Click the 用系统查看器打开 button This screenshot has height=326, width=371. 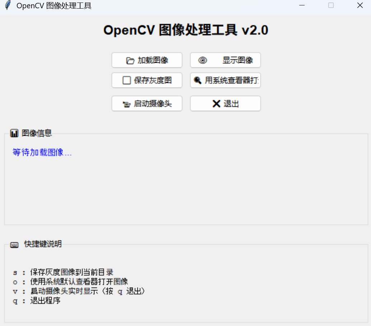point(225,81)
